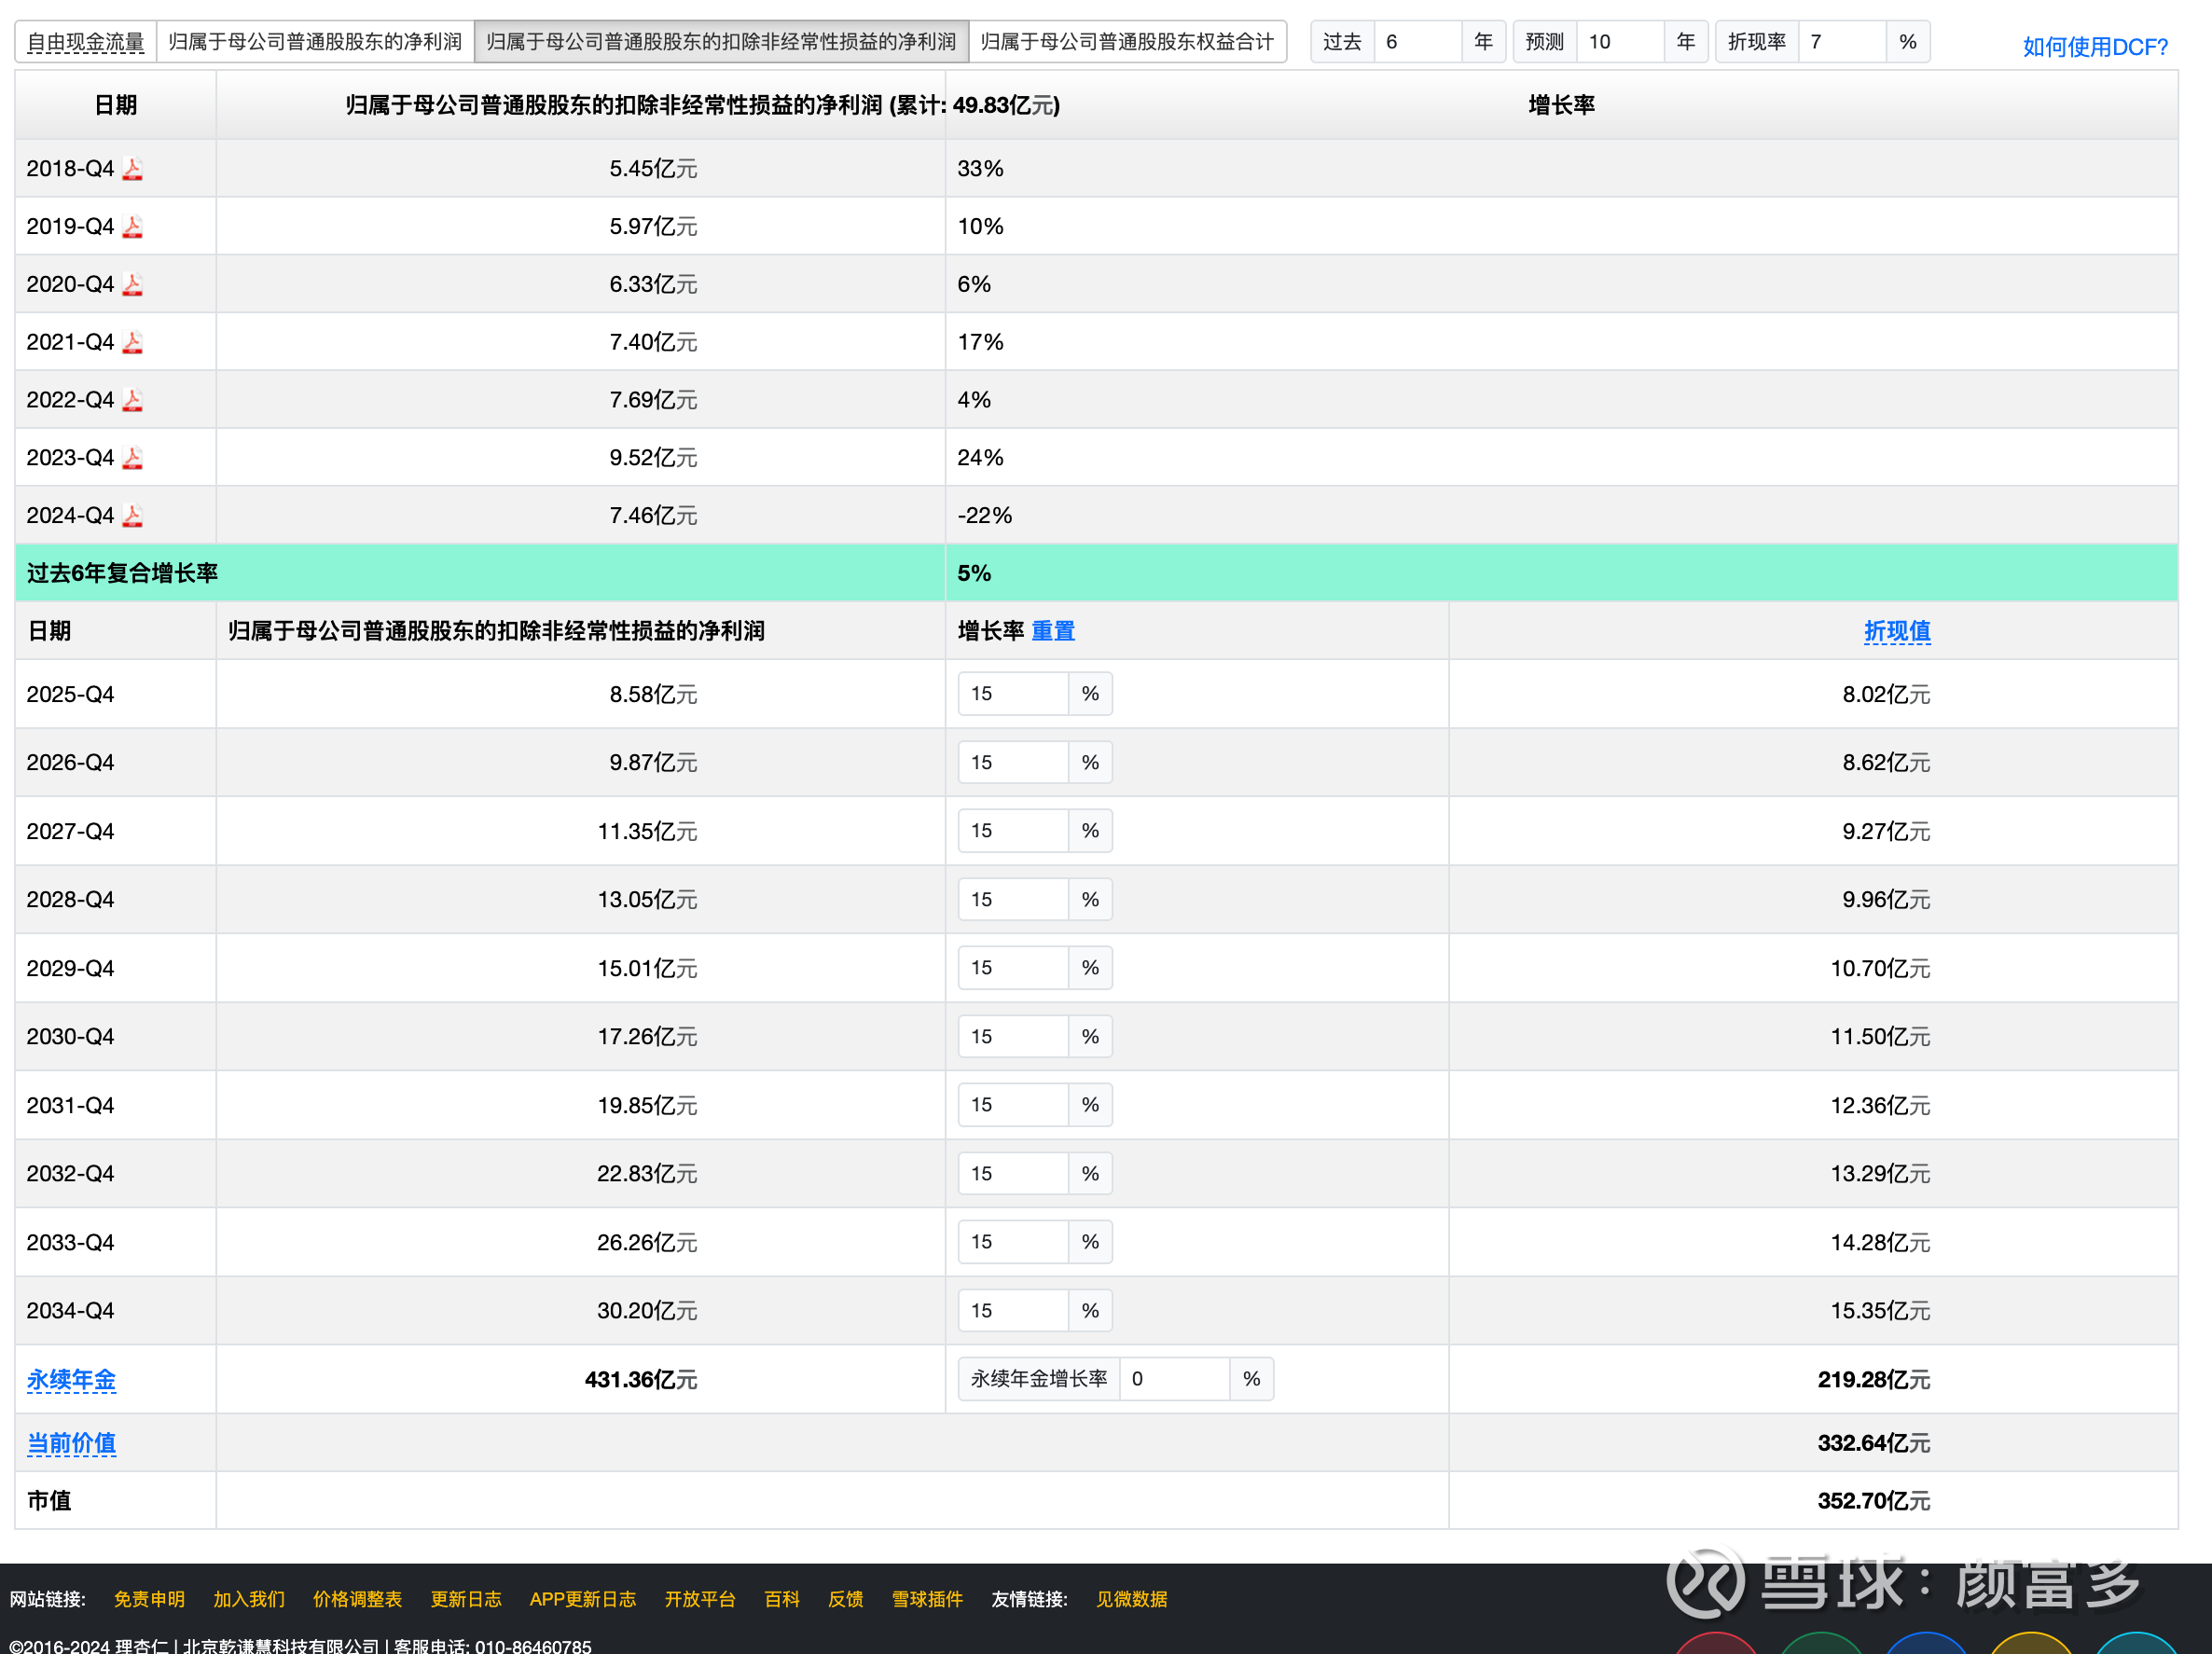Image resolution: width=2212 pixels, height=1654 pixels.
Task: Click the 2031-Q4 growth rate input
Action: [x=1013, y=1105]
